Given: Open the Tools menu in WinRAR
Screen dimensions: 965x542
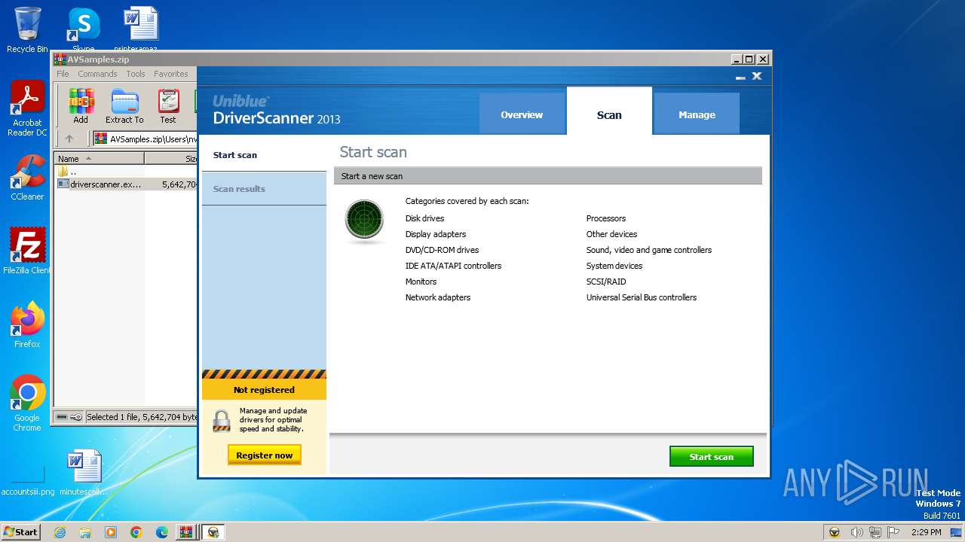Looking at the screenshot, I should tap(136, 74).
